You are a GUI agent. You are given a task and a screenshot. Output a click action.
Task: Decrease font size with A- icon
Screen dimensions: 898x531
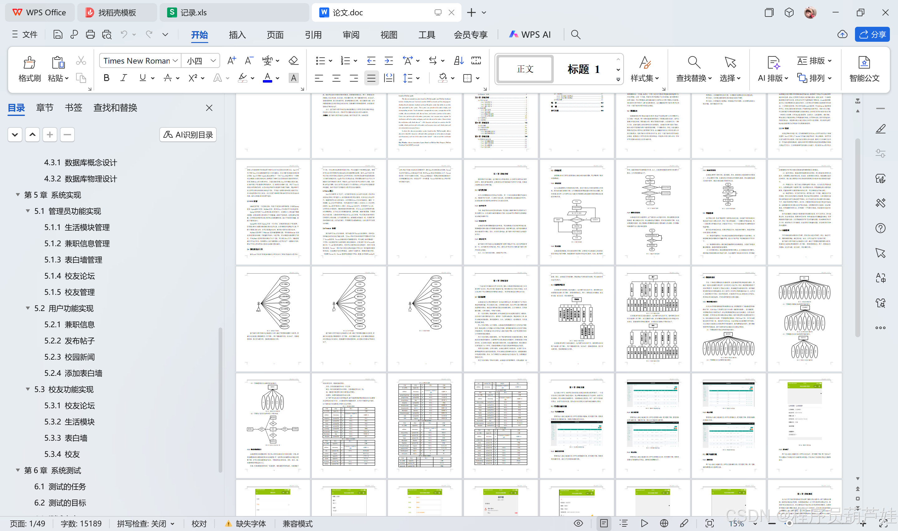click(249, 60)
